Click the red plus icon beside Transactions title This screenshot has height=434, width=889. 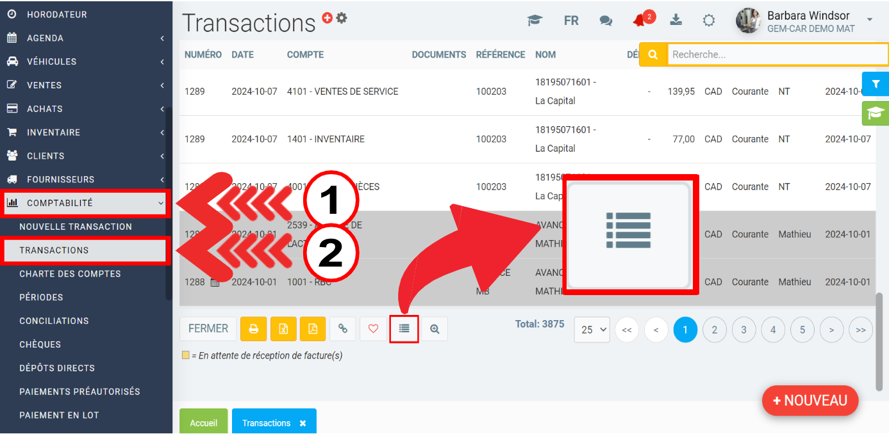tap(328, 18)
